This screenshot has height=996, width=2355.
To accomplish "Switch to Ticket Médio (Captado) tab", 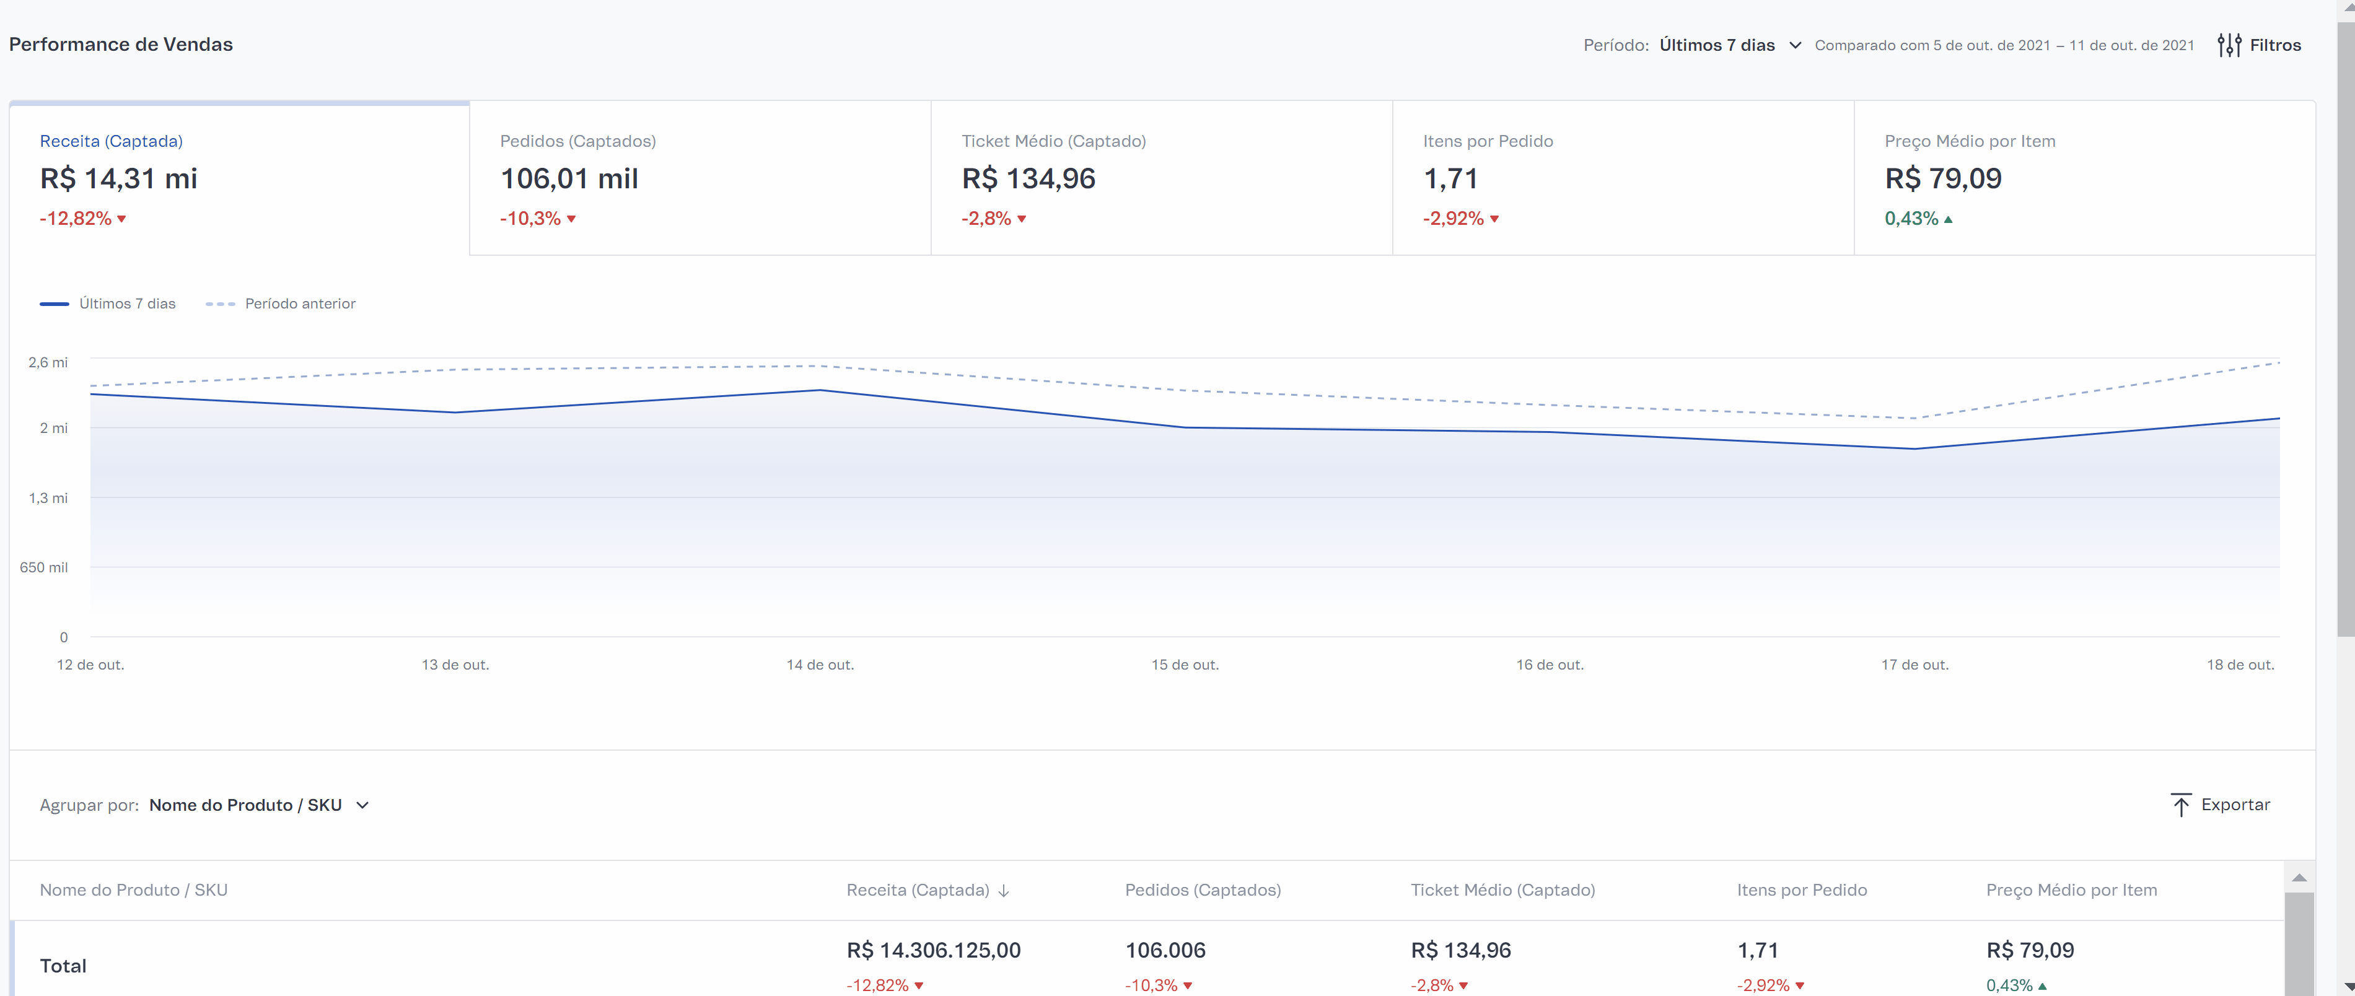I will pyautogui.click(x=1161, y=177).
